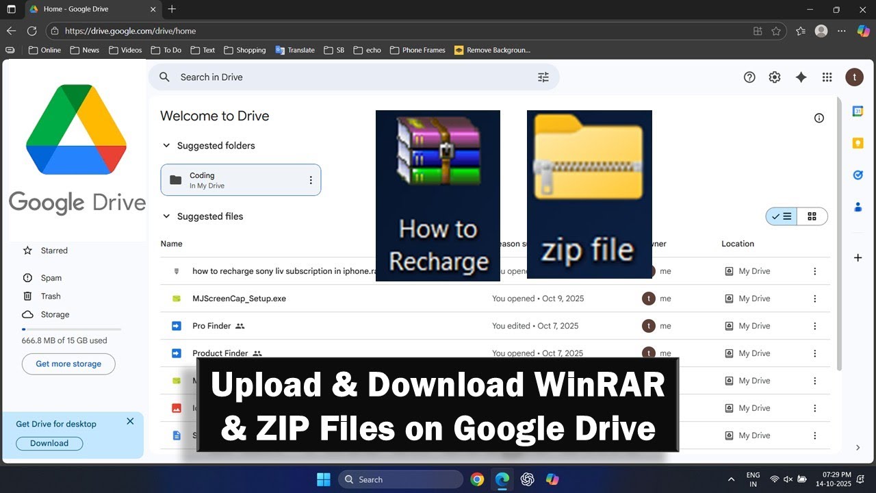The image size is (876, 493).
Task: Show hidden system tray icons chevron
Action: 731,479
